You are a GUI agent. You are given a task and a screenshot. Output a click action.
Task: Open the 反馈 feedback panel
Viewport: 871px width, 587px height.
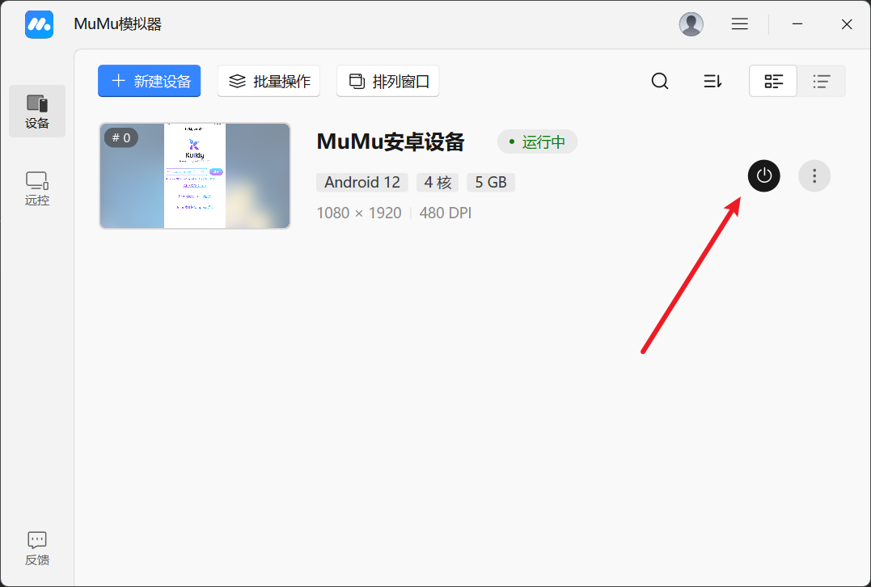click(37, 548)
